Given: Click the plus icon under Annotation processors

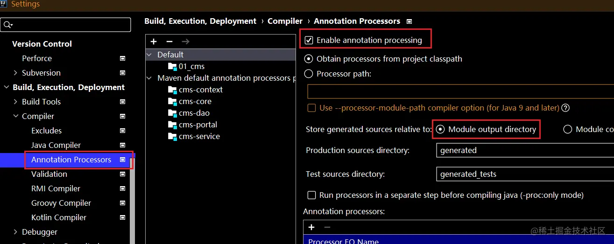Looking at the screenshot, I should [311, 227].
